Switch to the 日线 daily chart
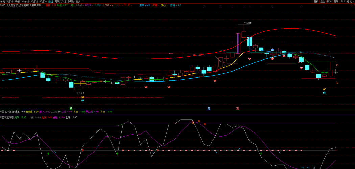The image size is (355, 169). (50, 1)
